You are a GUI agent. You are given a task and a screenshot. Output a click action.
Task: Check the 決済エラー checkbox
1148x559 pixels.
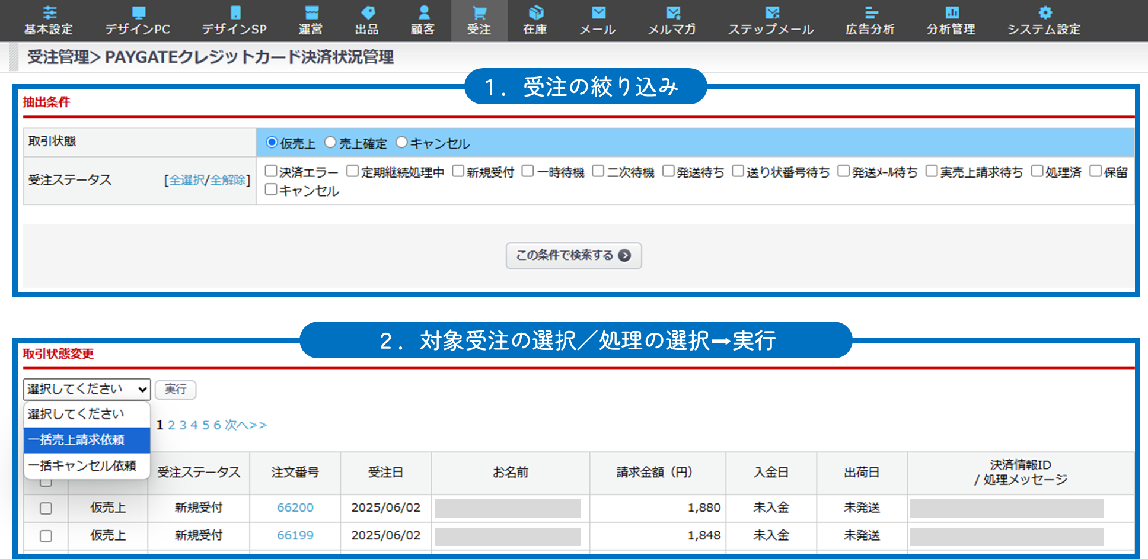click(x=271, y=171)
